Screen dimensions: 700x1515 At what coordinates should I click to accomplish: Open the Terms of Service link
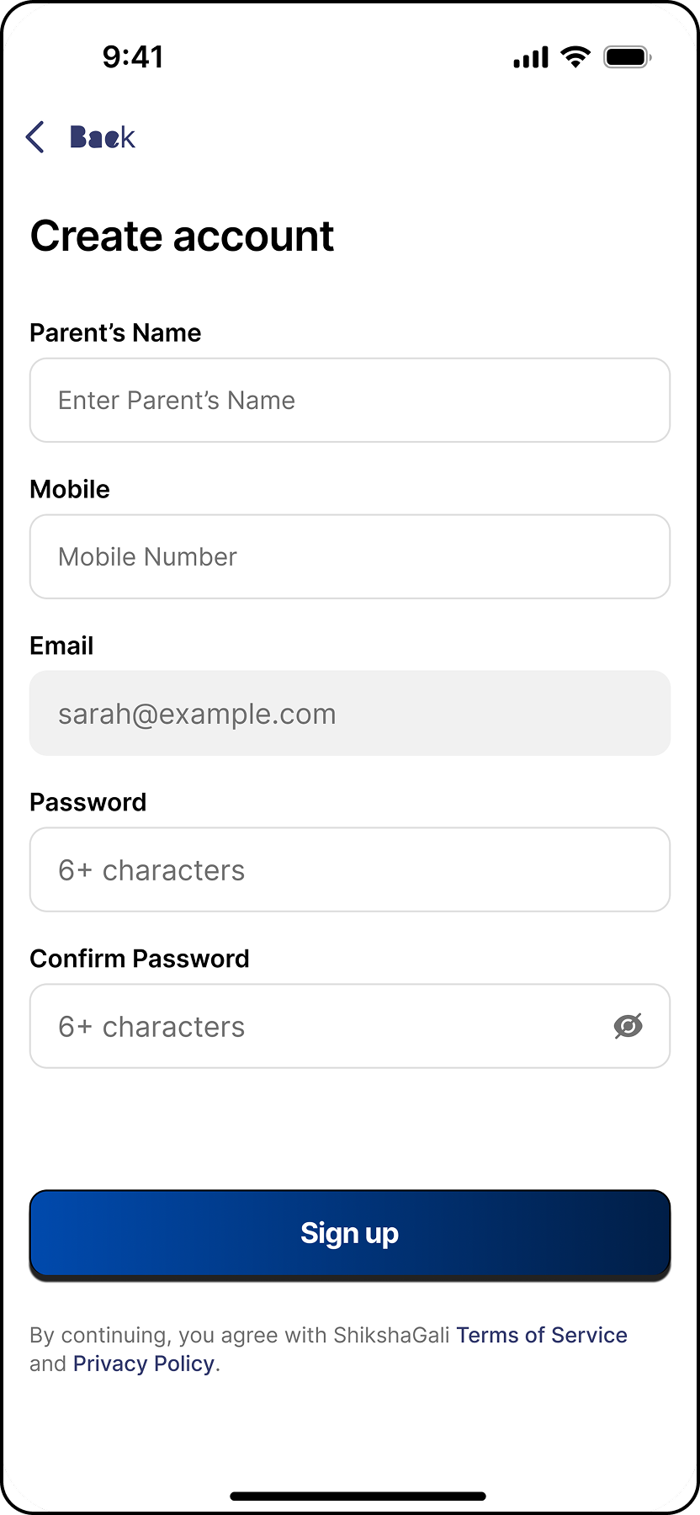542,1335
